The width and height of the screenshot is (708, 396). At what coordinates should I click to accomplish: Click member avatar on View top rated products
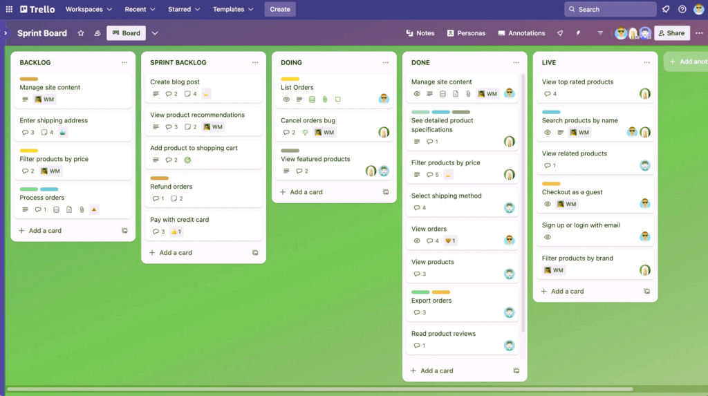[645, 94]
